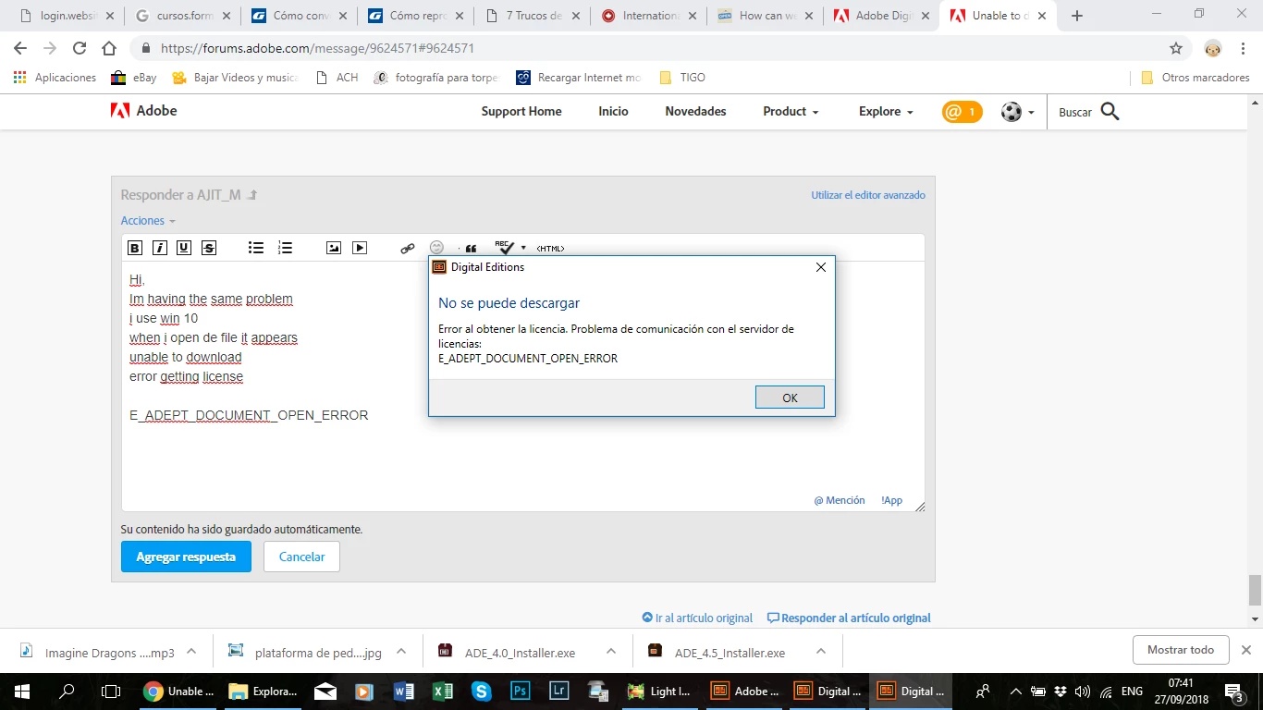Click the Windows Start button
The height and width of the screenshot is (710, 1263).
[x=22, y=691]
